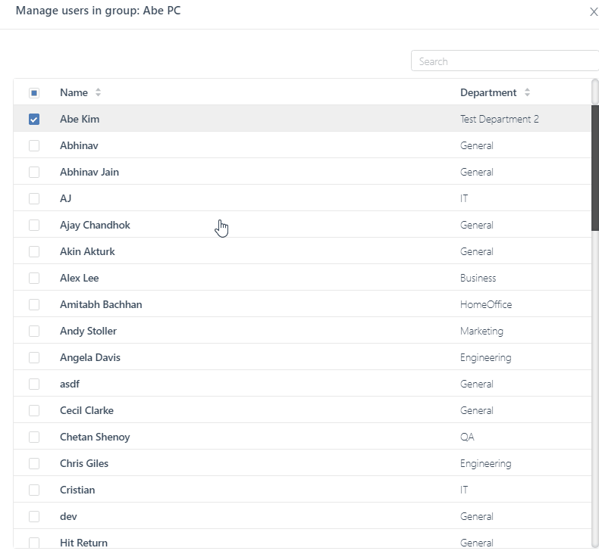Viewport: 599px width, 551px height.
Task: Click the Department column header label
Action: (488, 92)
